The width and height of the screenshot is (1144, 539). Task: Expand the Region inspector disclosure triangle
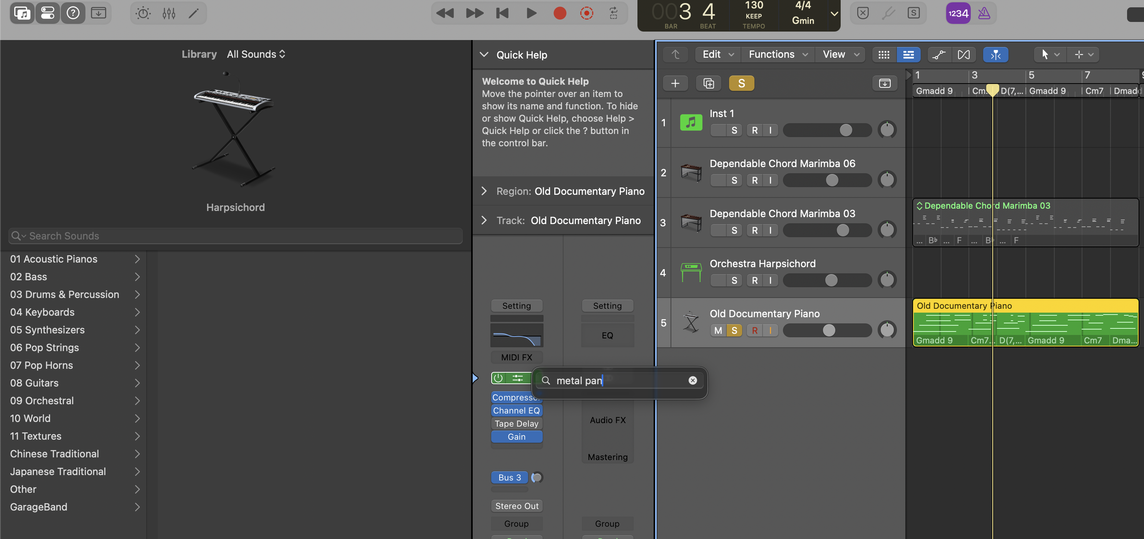point(484,191)
